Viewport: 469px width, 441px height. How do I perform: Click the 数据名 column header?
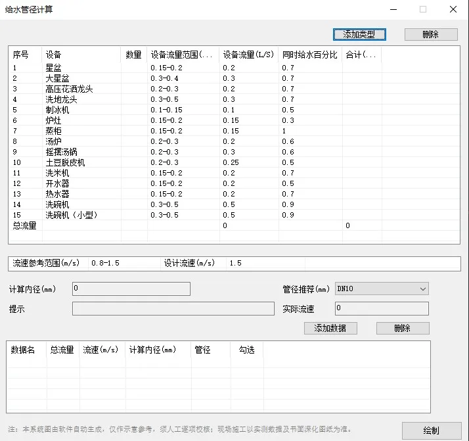[x=26, y=350]
